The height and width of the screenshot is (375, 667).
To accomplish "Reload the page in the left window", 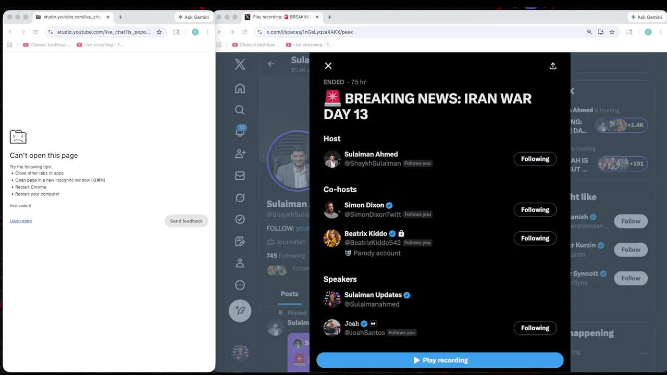I will point(35,32).
